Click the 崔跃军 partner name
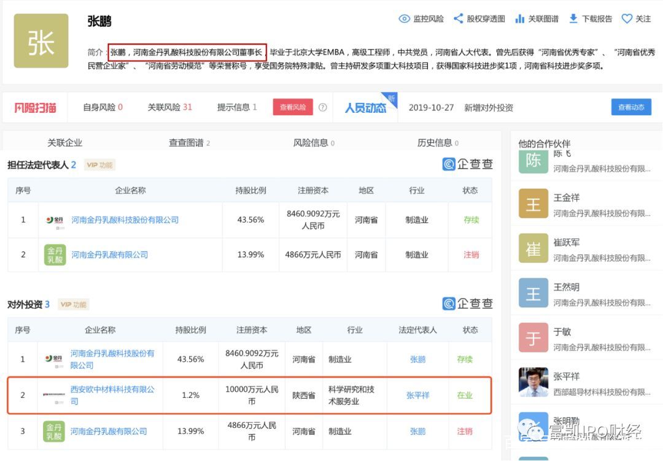Image resolution: width=663 pixels, height=461 pixels. (x=567, y=242)
